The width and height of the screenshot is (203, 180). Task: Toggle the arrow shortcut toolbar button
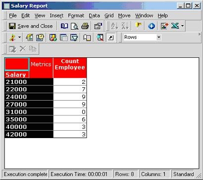(111, 37)
